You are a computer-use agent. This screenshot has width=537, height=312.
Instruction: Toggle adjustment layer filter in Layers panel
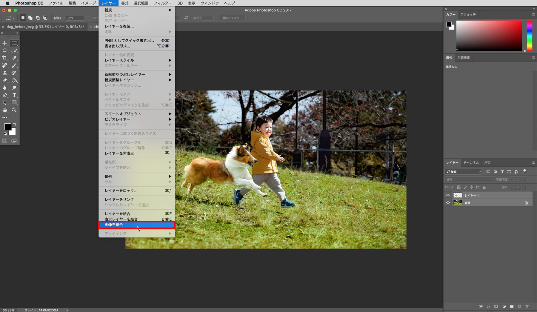[495, 172]
